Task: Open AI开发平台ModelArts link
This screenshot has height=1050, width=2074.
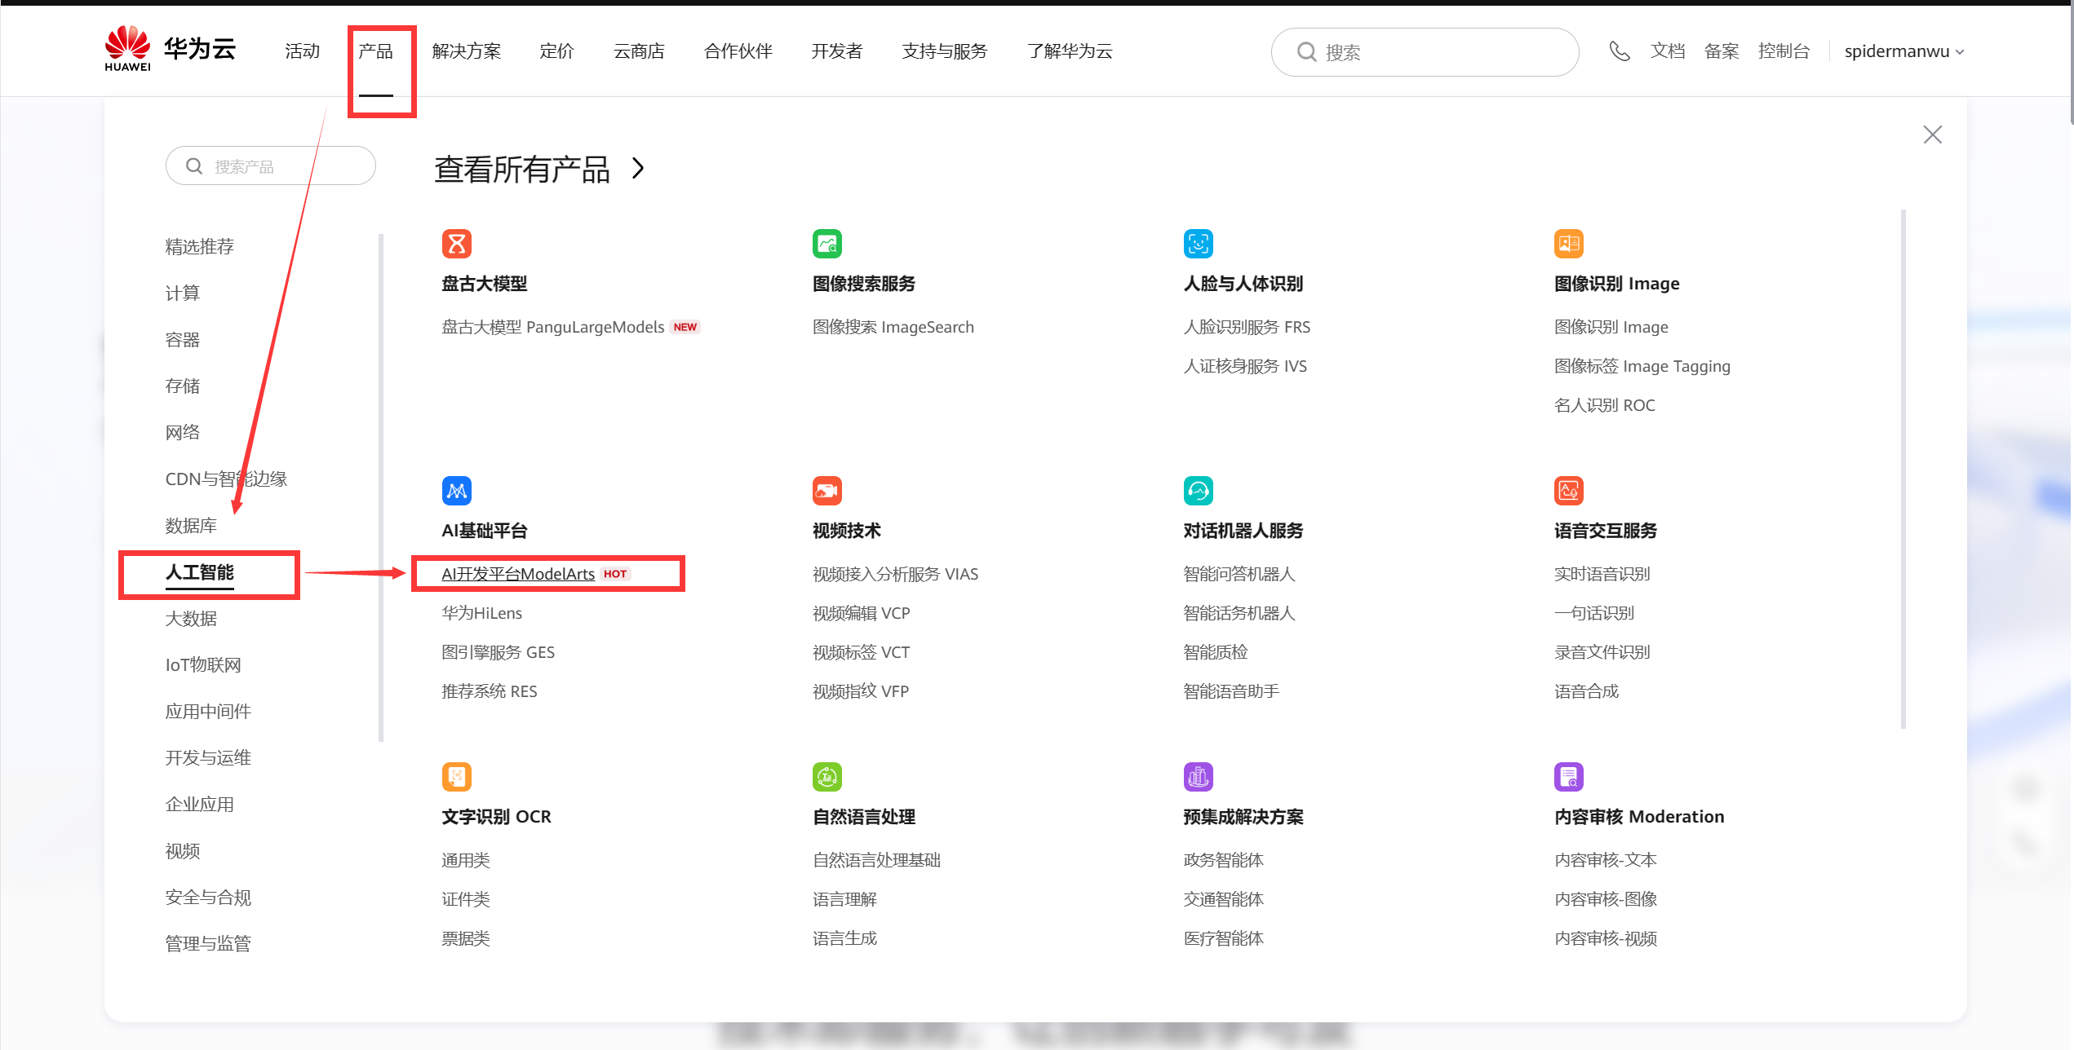Action: tap(517, 573)
